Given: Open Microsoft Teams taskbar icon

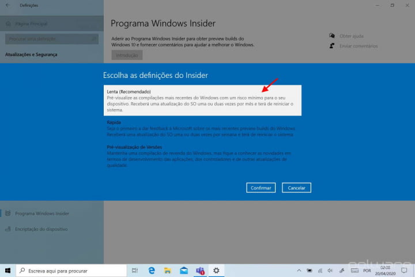Looking at the screenshot, I should (x=200, y=270).
